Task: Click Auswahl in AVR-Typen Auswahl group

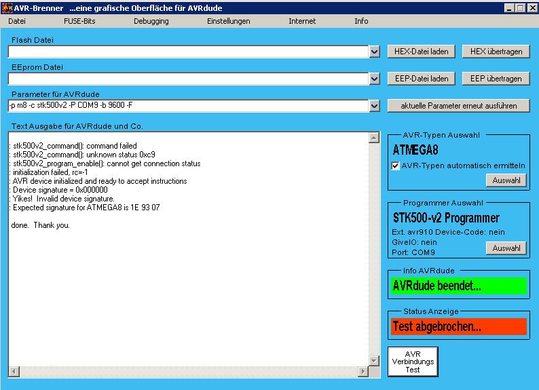Action: coord(506,180)
